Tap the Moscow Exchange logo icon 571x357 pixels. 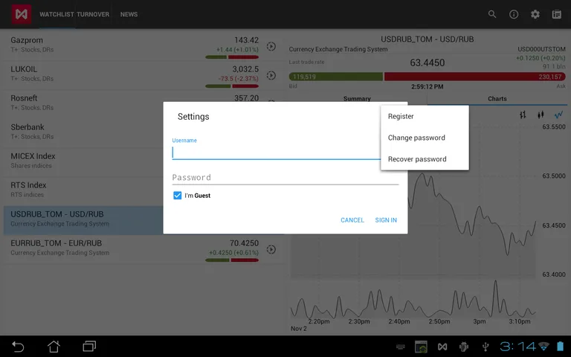(21, 14)
